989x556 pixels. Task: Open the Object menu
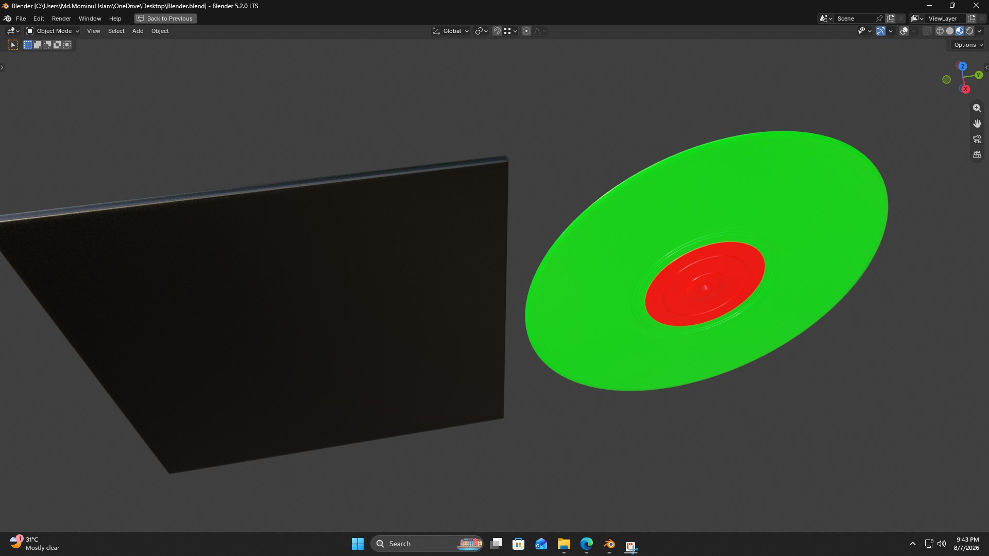click(x=160, y=31)
